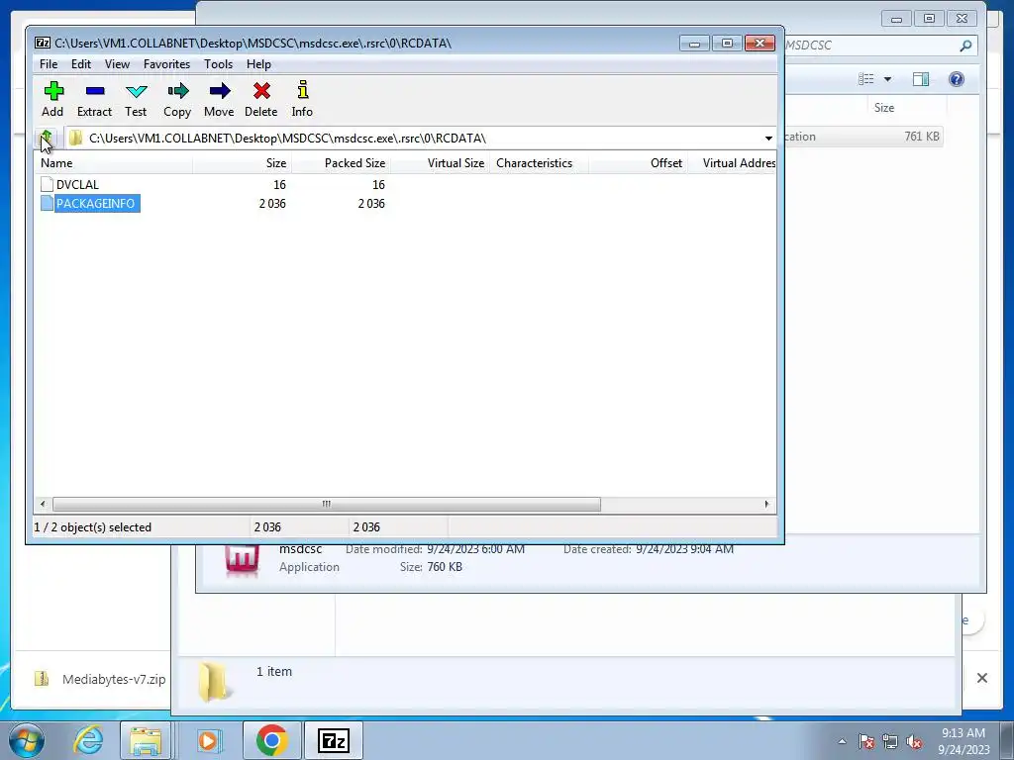Open the Tools menu
The height and width of the screenshot is (760, 1014).
tap(218, 64)
